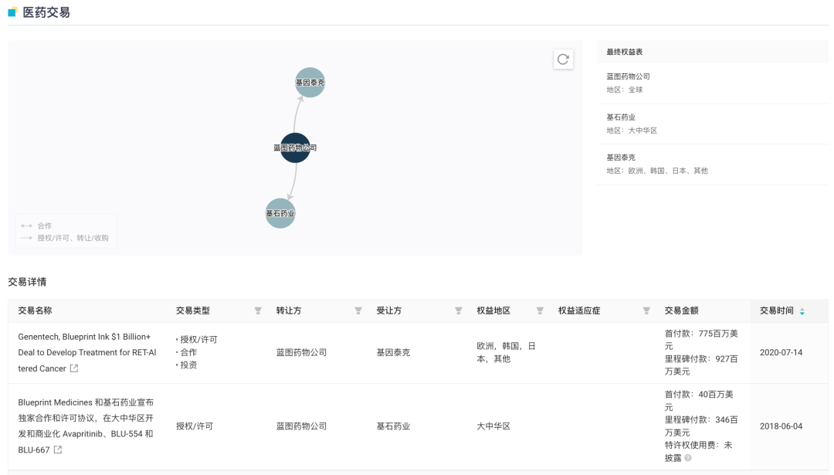Viewport: 834px width, 475px height.
Task: Open external link icon for Genentech deal
Action: tap(74, 368)
